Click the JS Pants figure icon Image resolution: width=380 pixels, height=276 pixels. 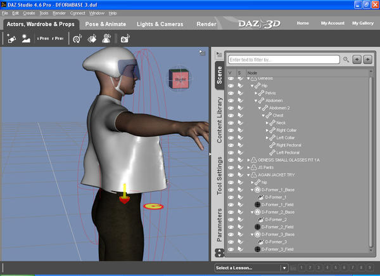coord(254,168)
